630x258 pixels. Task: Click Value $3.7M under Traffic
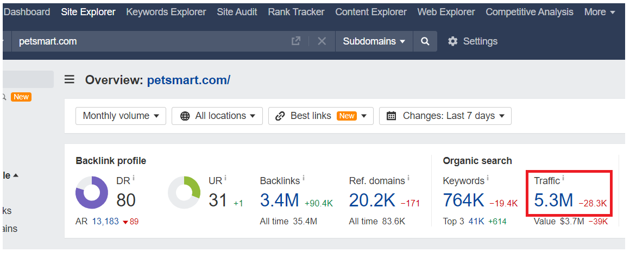click(559, 222)
